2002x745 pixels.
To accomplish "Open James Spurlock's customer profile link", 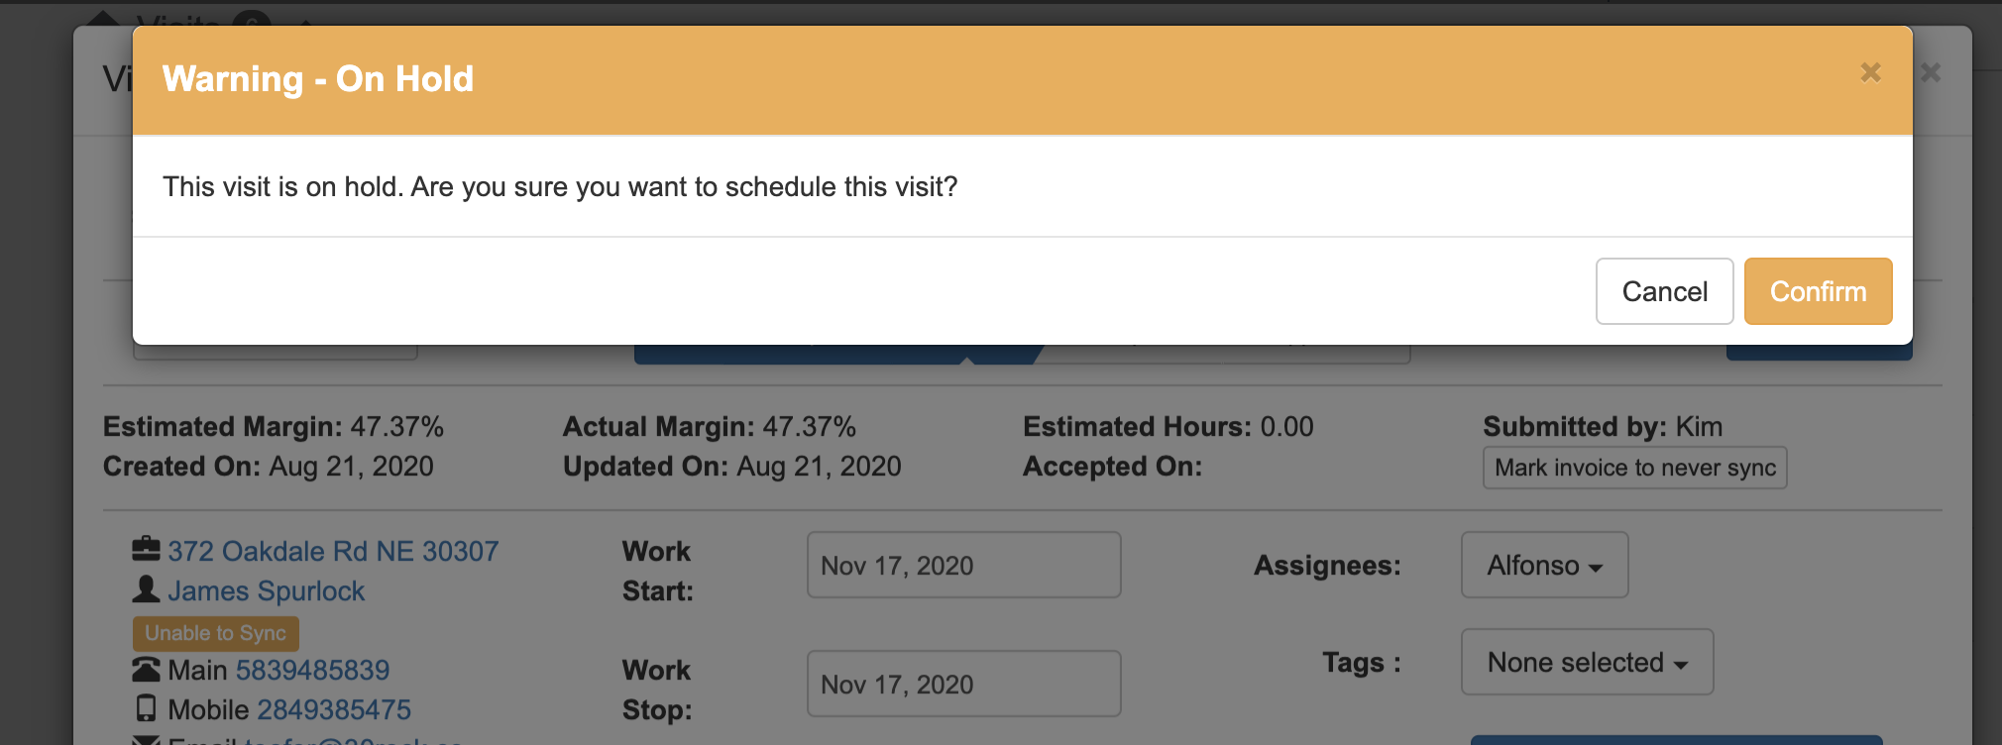I will (x=266, y=590).
